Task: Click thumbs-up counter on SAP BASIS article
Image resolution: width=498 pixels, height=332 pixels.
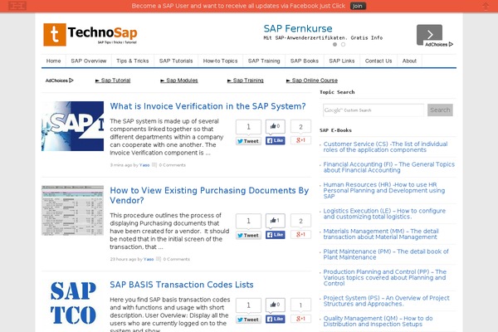Action: click(x=275, y=305)
